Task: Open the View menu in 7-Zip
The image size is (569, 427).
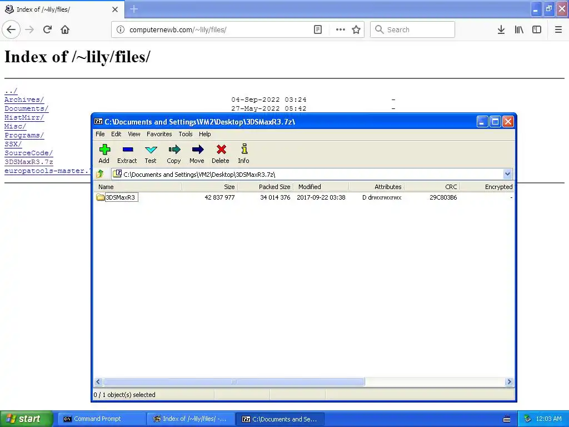Action: 134,134
